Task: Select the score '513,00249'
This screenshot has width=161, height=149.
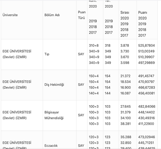Action: pos(146,51)
